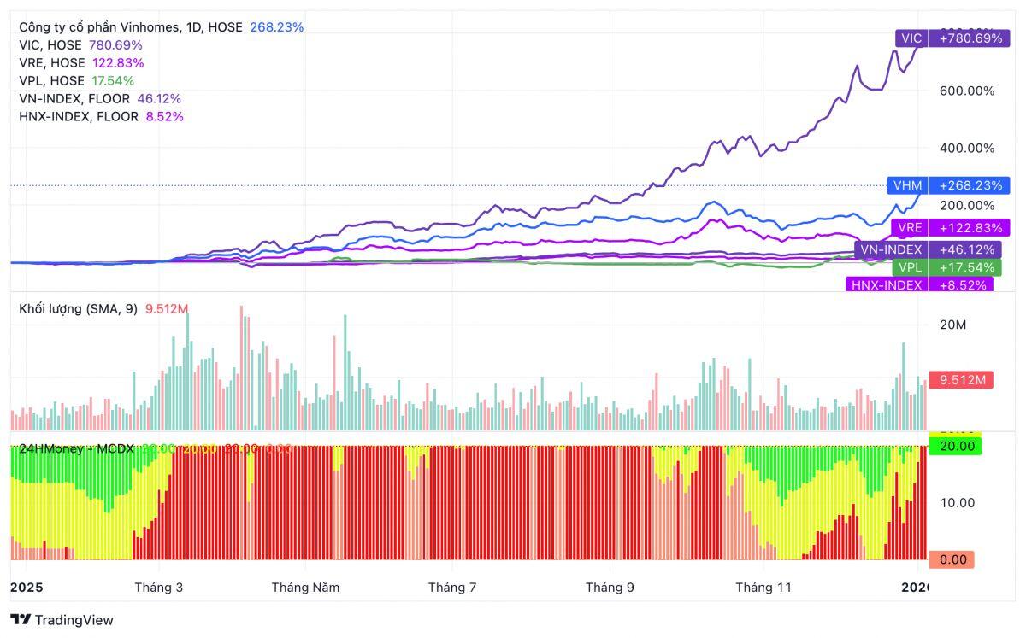Click the HNX-INDEX, FLOOR legend entry

[x=79, y=117]
